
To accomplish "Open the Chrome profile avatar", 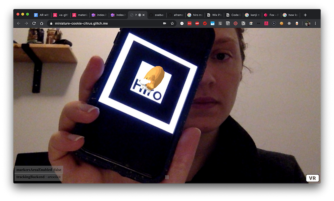I will point(307,23).
